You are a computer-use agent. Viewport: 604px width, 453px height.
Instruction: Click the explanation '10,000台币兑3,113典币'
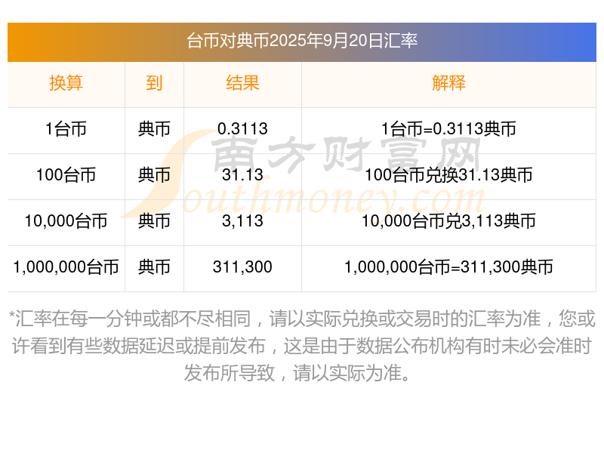[448, 221]
